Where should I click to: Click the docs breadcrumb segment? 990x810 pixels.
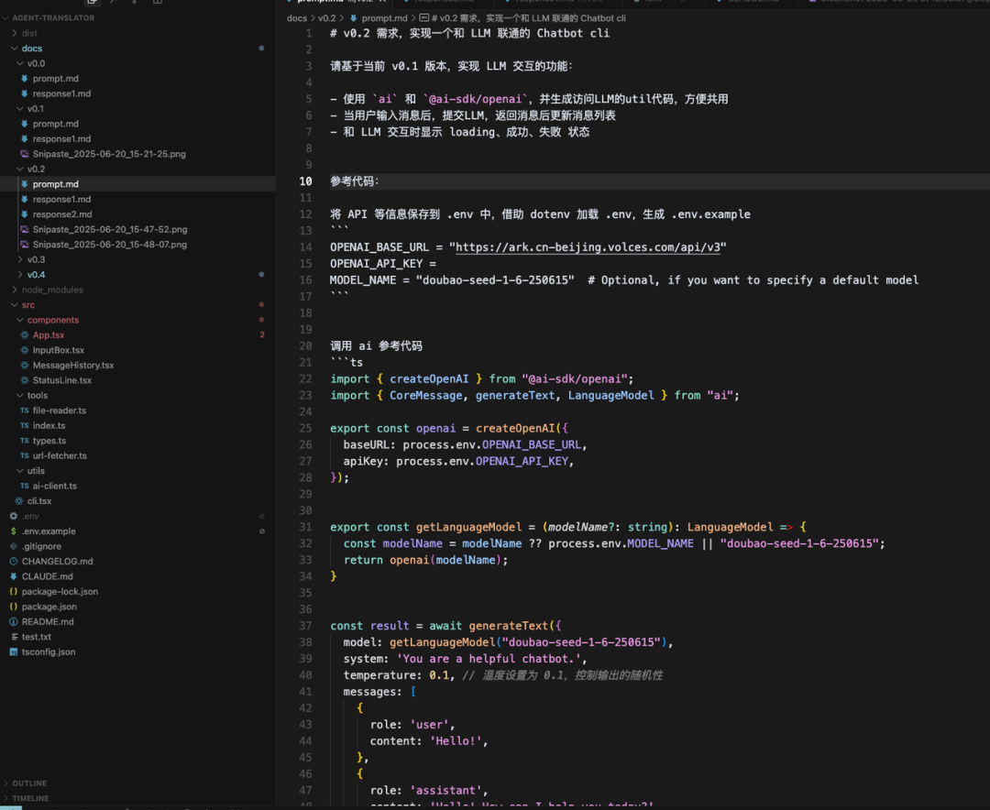(x=297, y=18)
